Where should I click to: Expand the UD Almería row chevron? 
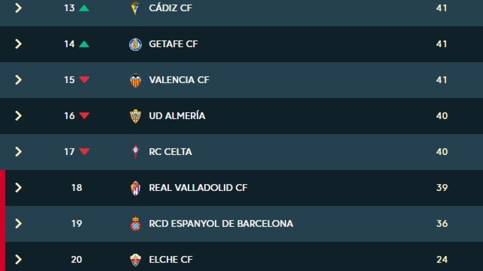[18, 116]
